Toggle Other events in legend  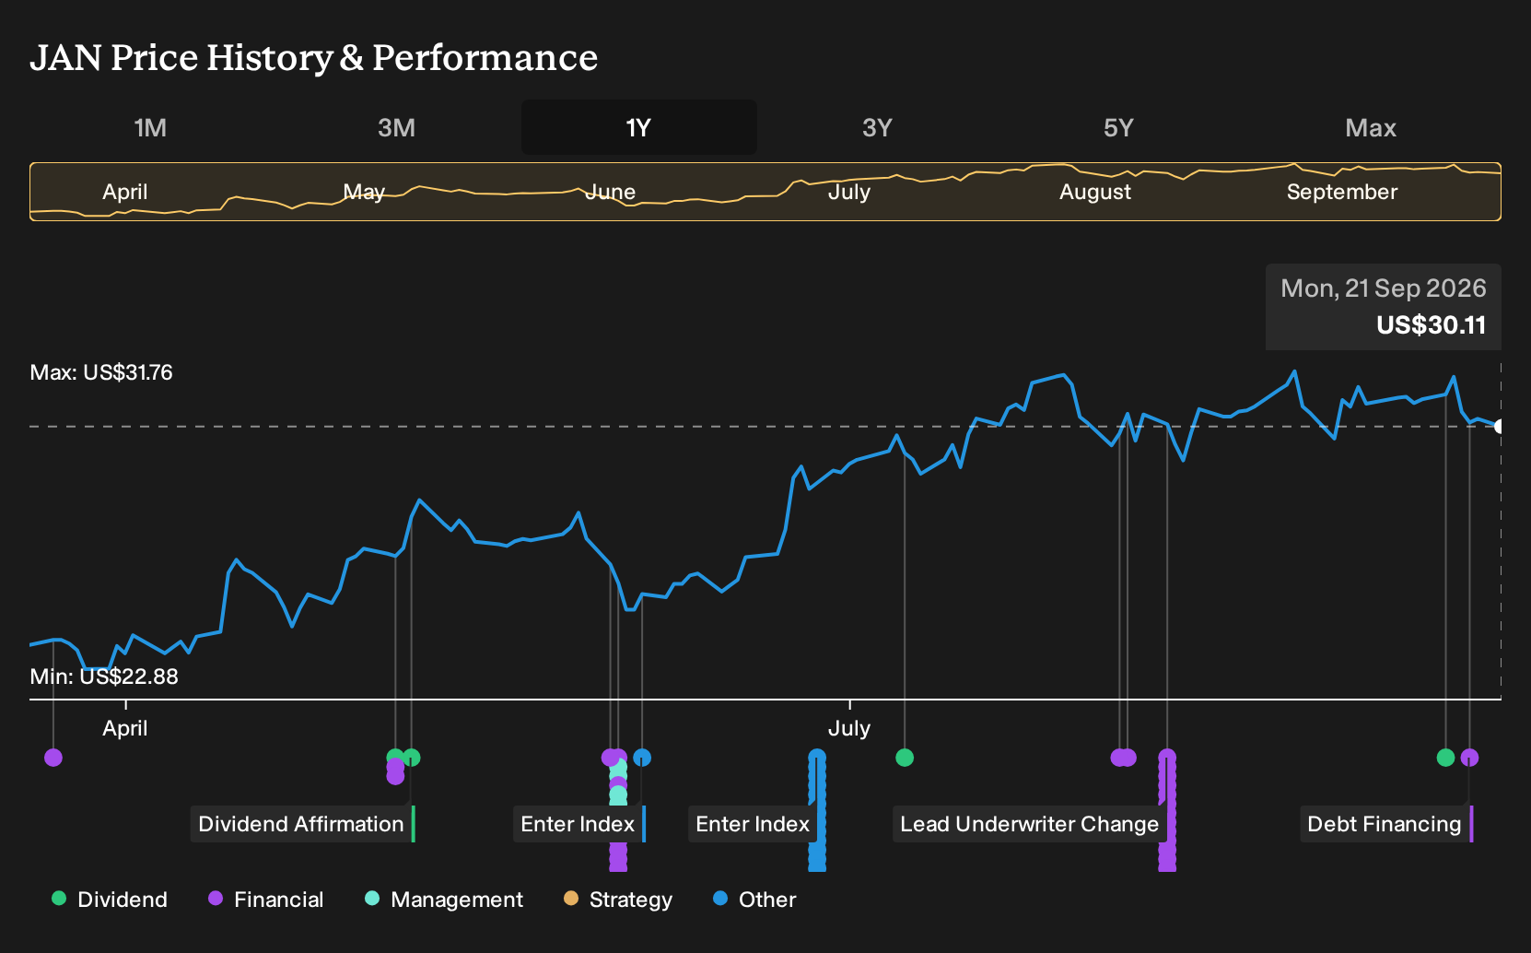(754, 900)
